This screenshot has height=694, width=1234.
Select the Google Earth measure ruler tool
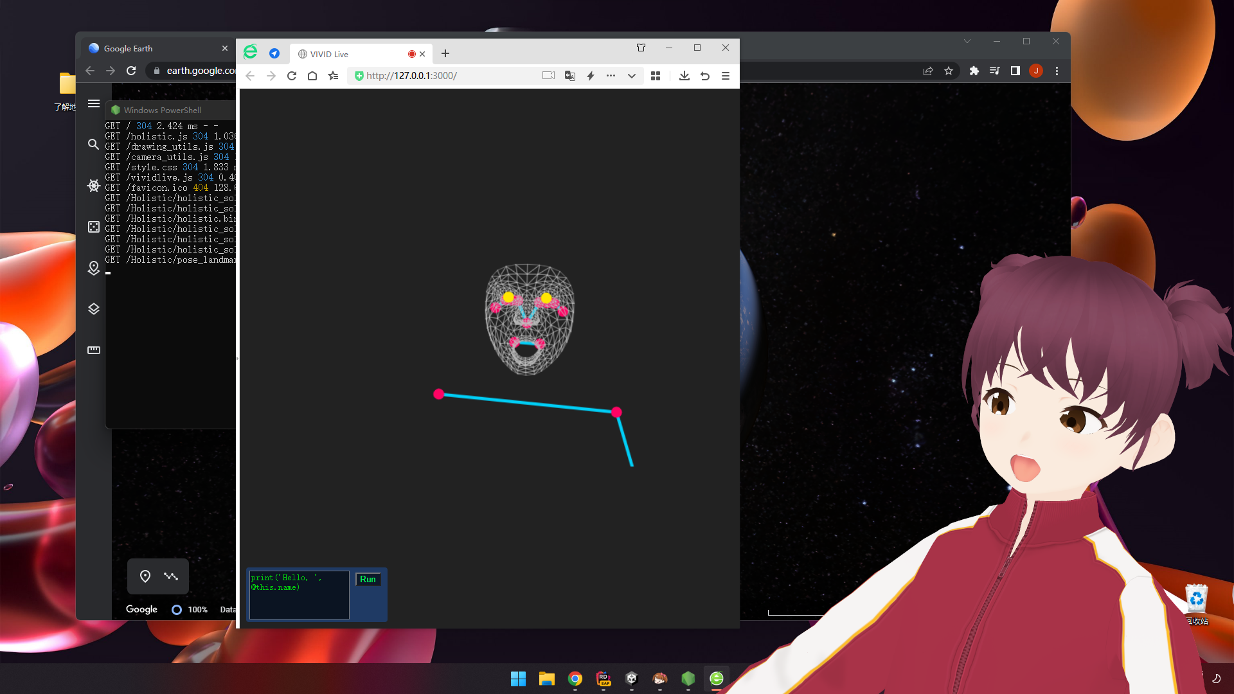pyautogui.click(x=94, y=350)
